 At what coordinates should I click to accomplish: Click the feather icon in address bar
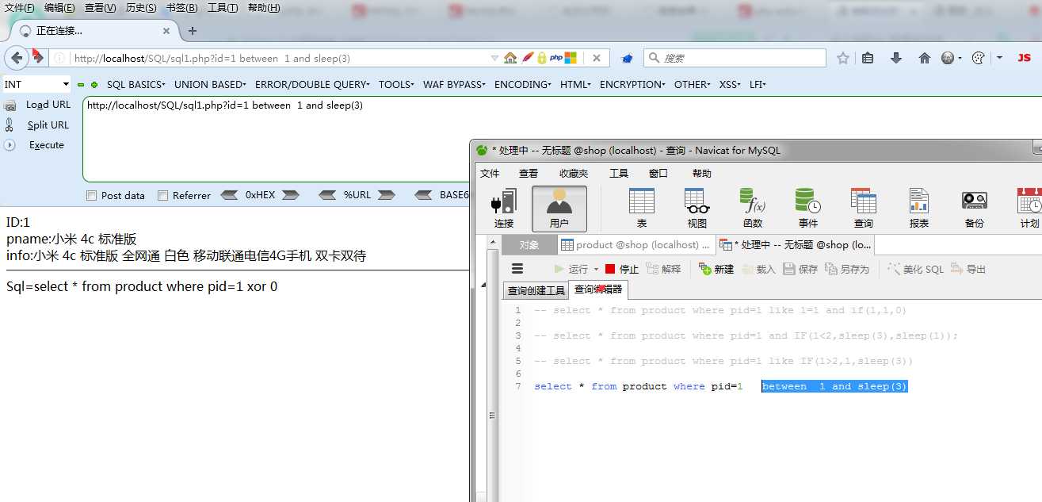pyautogui.click(x=527, y=58)
